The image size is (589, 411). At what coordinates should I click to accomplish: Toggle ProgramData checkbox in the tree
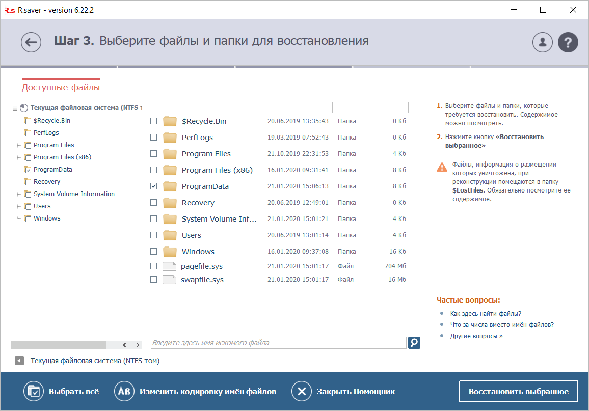coord(28,170)
